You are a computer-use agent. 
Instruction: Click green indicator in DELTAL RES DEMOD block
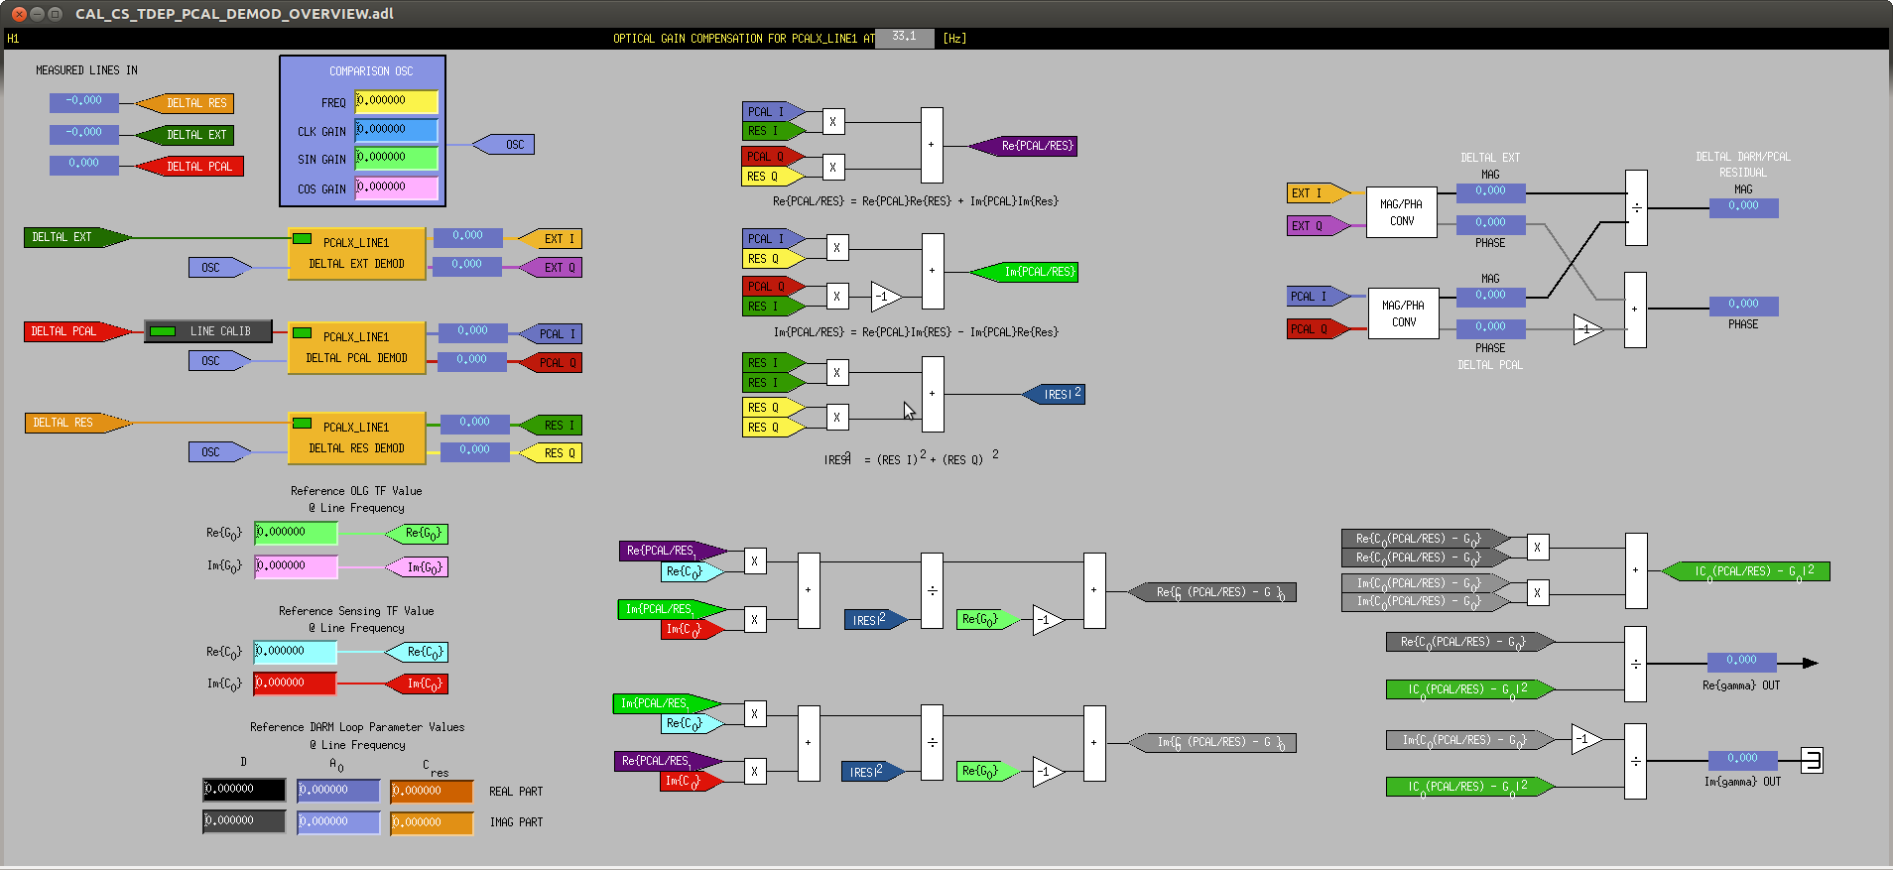[x=303, y=424]
